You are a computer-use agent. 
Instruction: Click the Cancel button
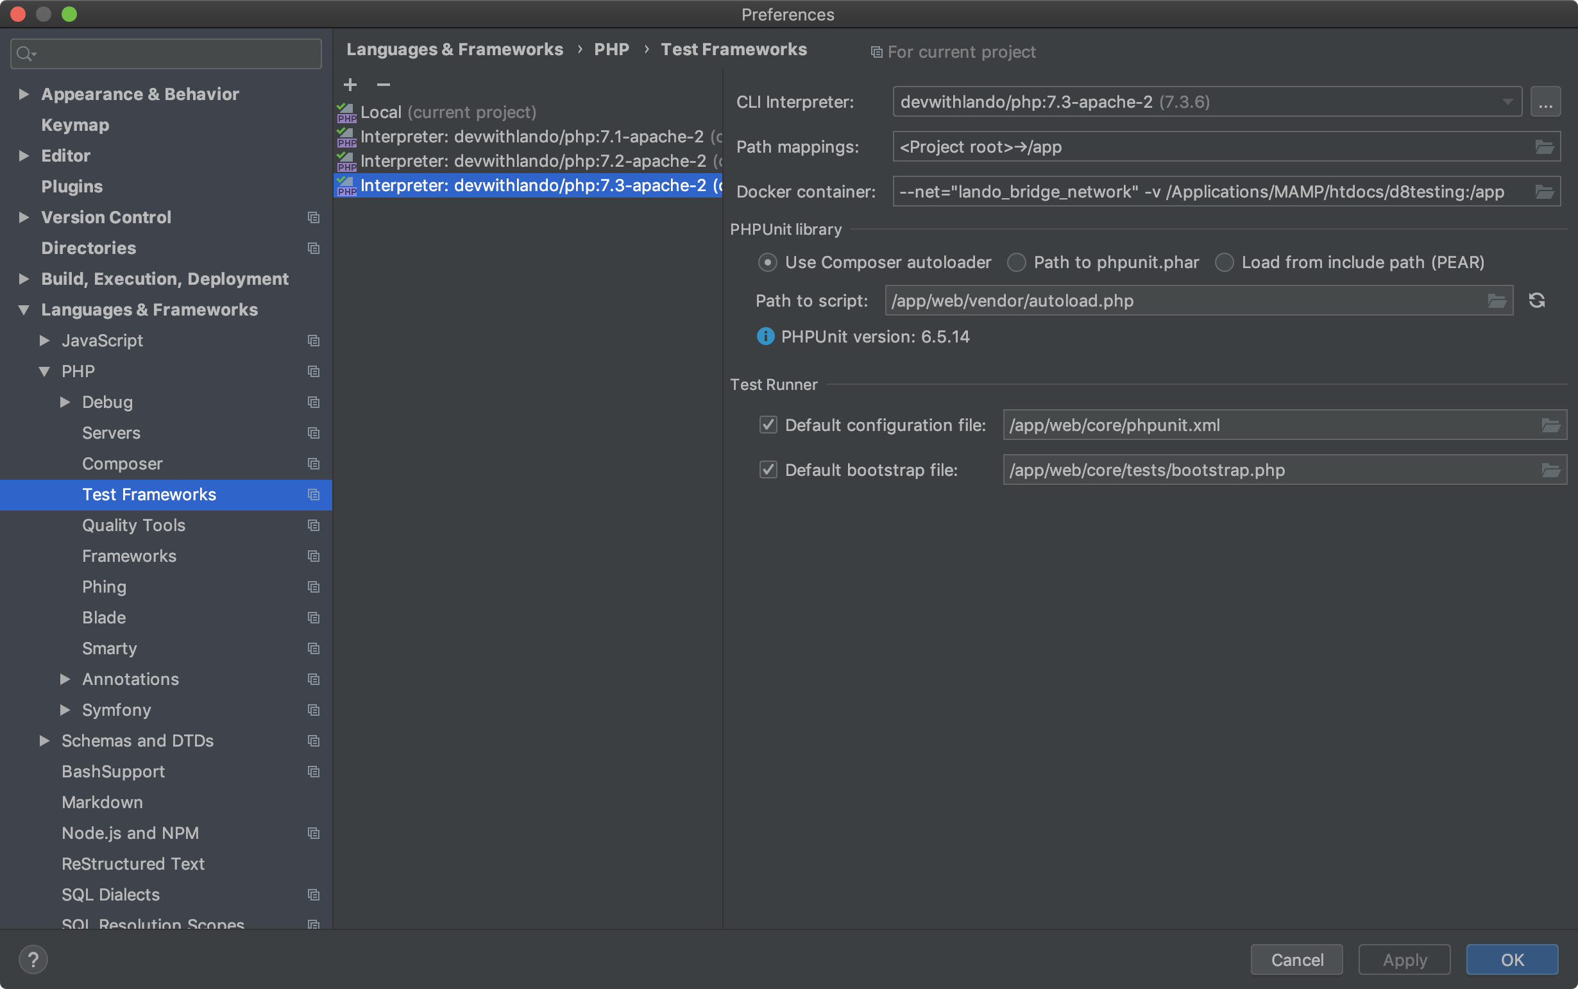coord(1296,959)
